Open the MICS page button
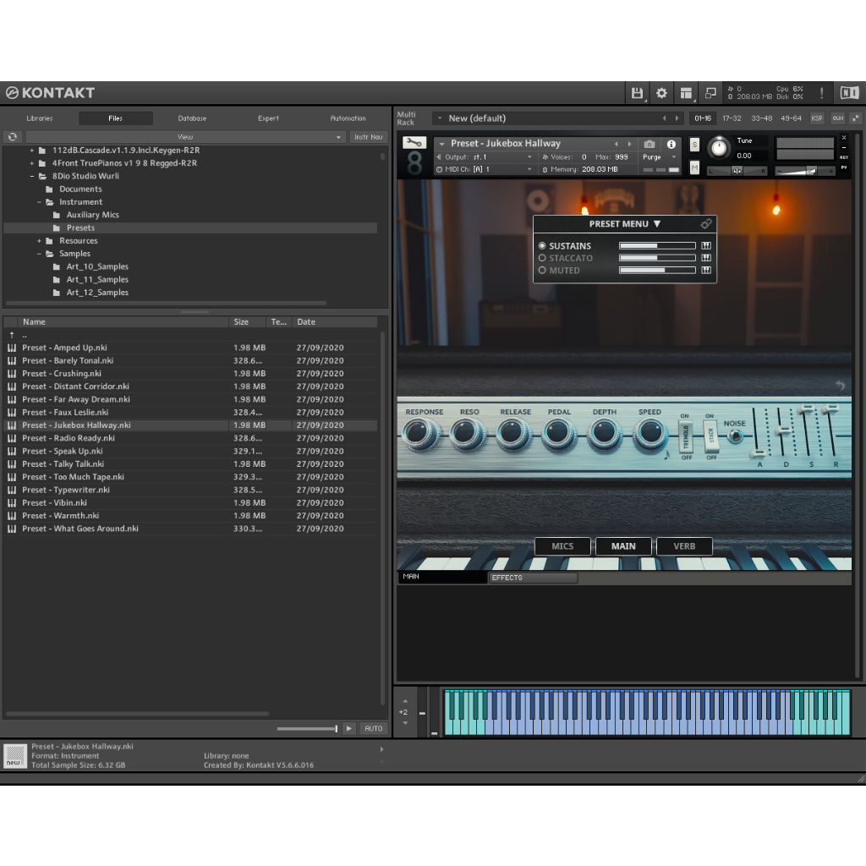This screenshot has height=866, width=866. [x=562, y=546]
